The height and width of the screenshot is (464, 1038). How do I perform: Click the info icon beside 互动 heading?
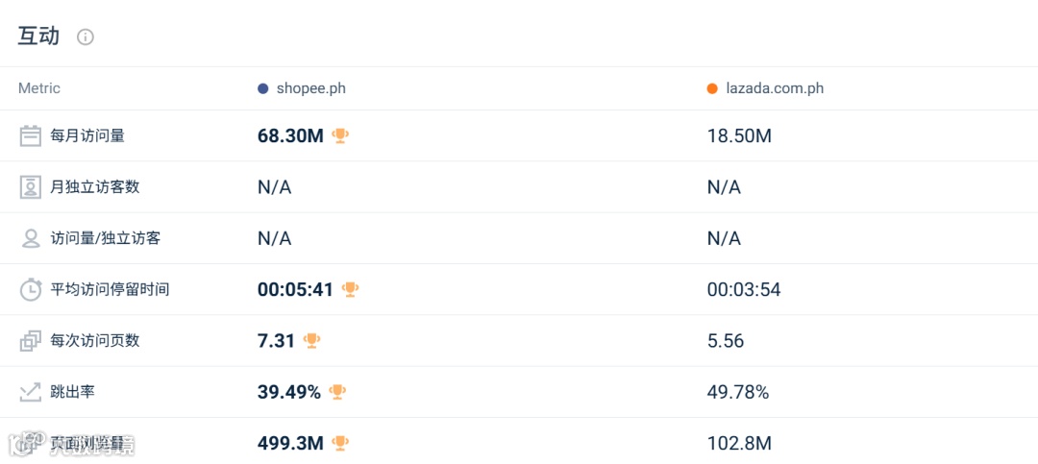[x=86, y=37]
